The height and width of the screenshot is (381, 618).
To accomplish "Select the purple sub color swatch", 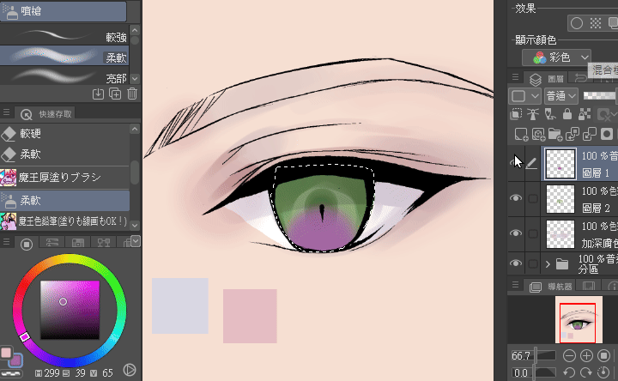I will (x=16, y=360).
